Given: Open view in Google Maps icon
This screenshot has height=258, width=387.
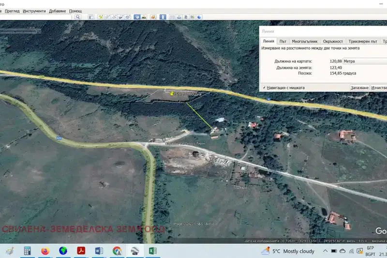Looking at the screenshot, I should (193, 17).
